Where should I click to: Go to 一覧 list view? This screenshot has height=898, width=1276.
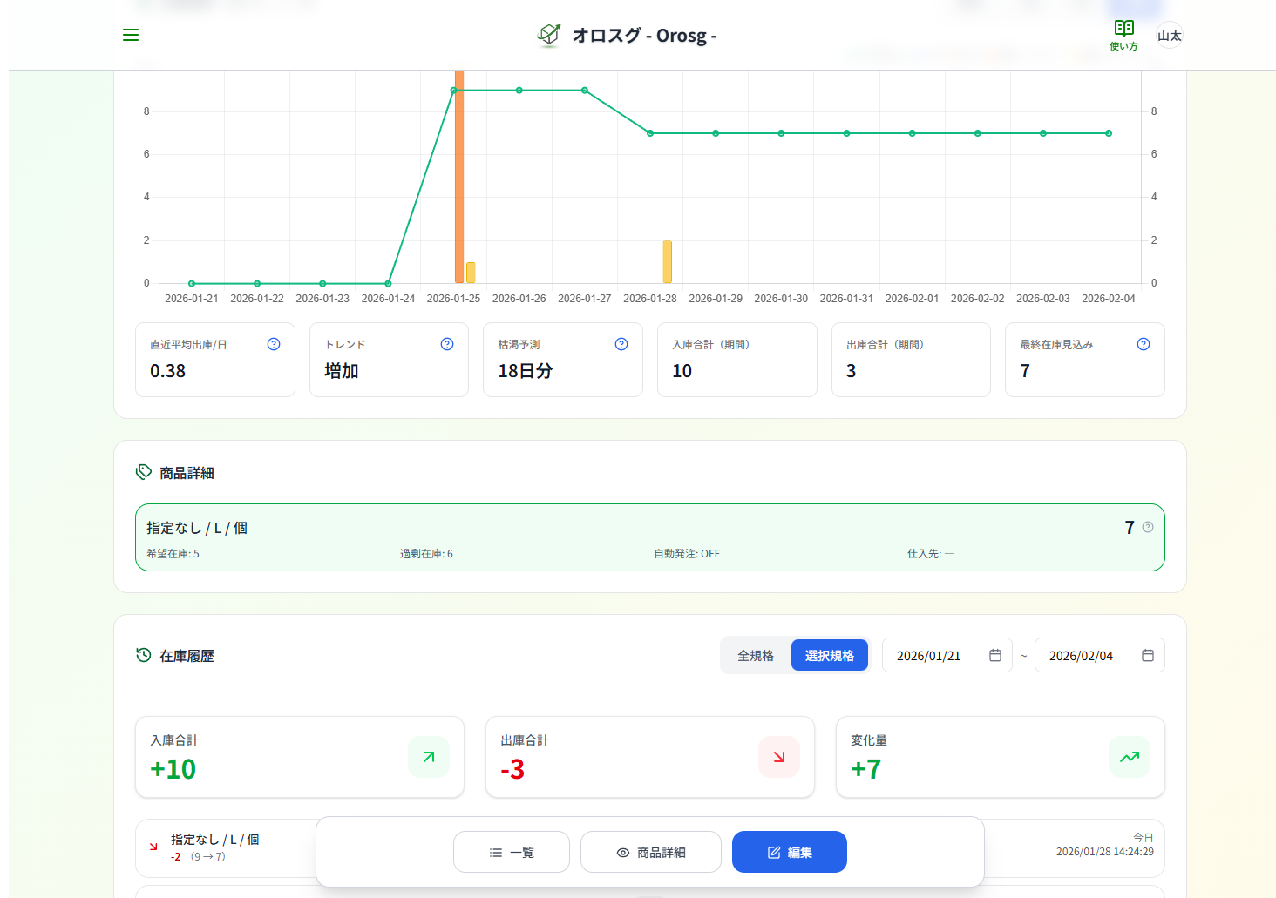512,852
